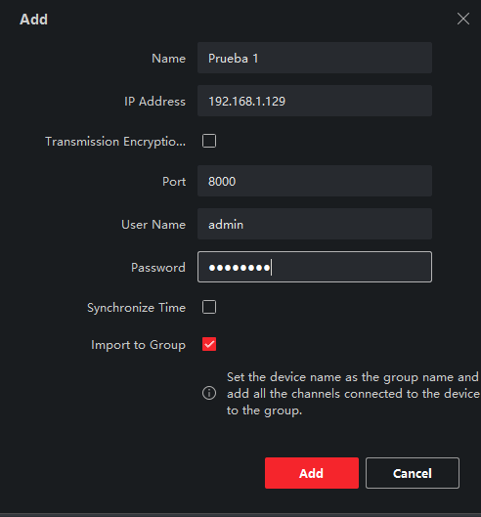Click the group name description text
481x517 pixels.
point(353,394)
